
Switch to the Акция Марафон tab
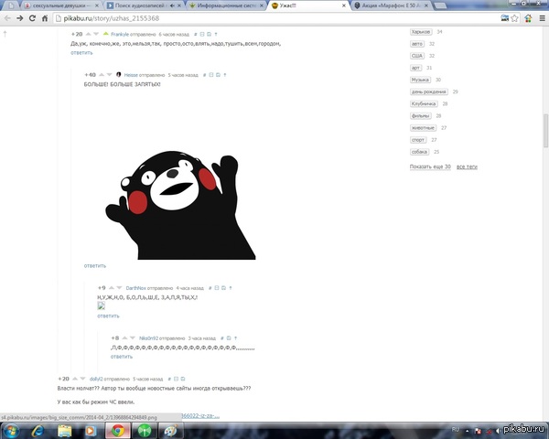392,5
